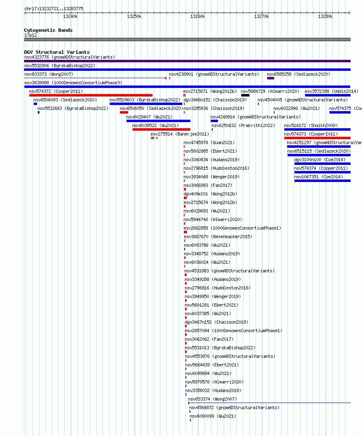The width and height of the screenshot is (362, 436).
Task: Click nsv3062062 (Fan2017) label
Action: pyautogui.click(x=209, y=340)
